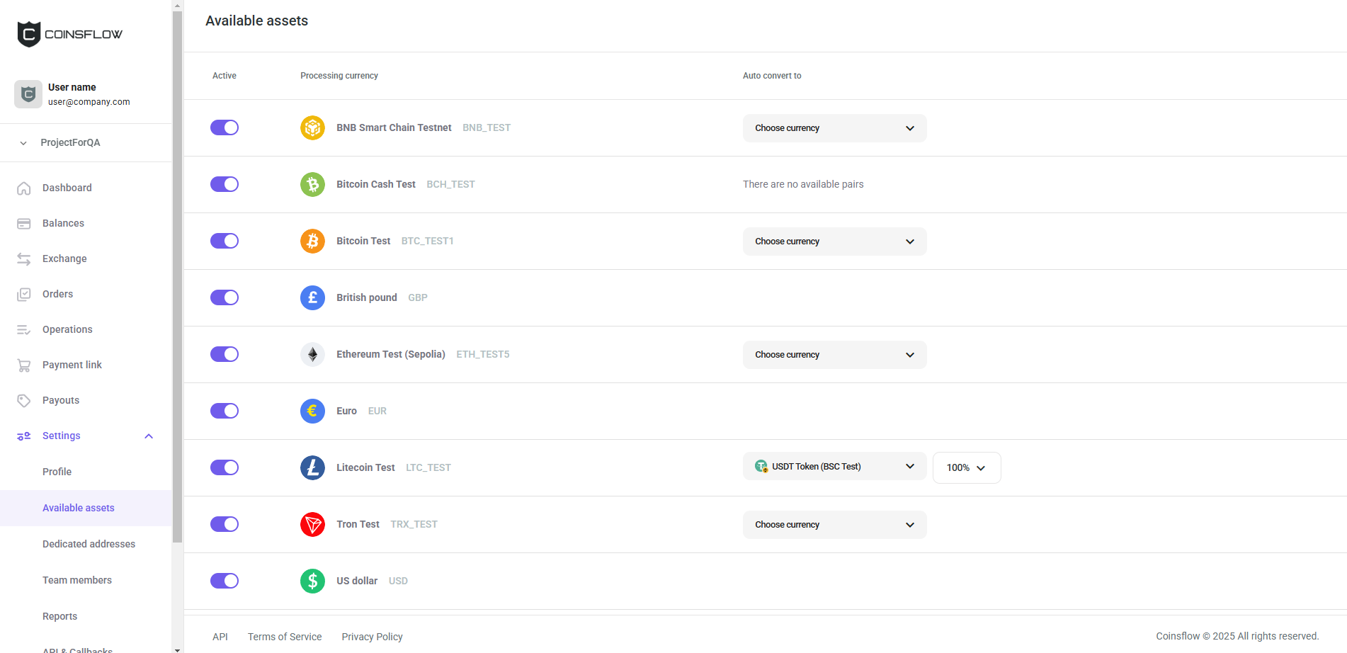Open the Terms of Service link
The width and height of the screenshot is (1347, 653).
285,637
